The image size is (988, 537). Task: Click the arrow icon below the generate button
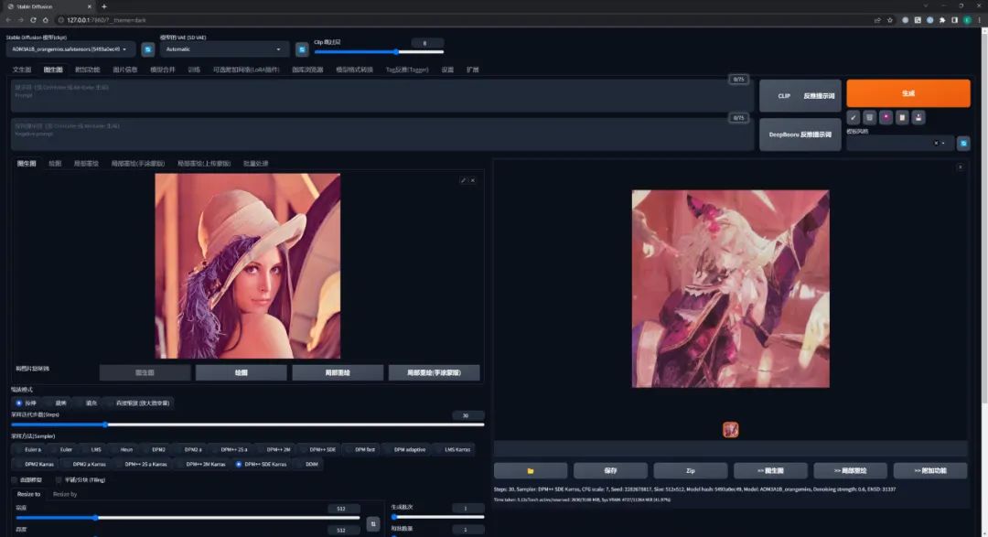click(854, 117)
